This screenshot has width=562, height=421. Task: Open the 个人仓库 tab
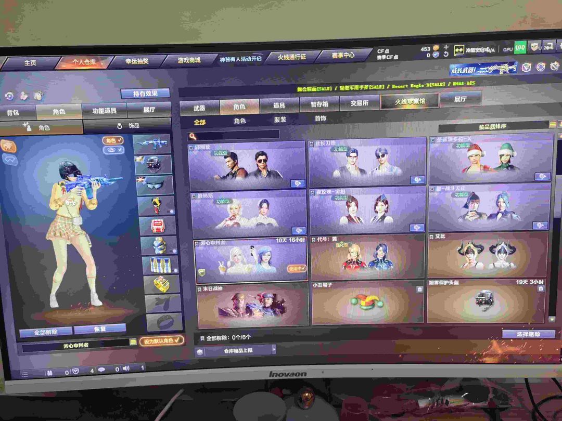coord(84,62)
